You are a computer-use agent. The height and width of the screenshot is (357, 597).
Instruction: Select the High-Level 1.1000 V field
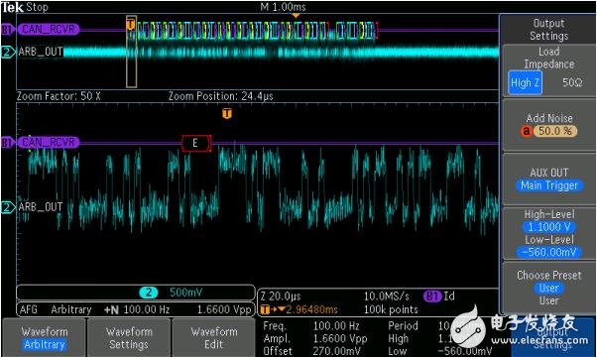coord(549,227)
